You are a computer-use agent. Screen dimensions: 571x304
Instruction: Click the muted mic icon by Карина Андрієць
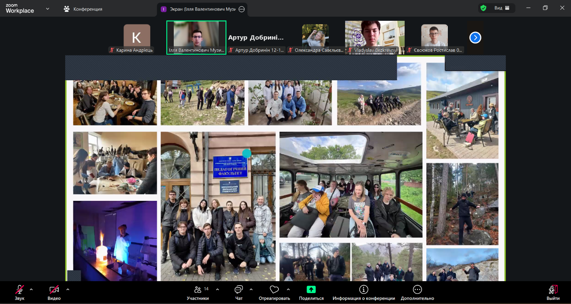pos(112,50)
